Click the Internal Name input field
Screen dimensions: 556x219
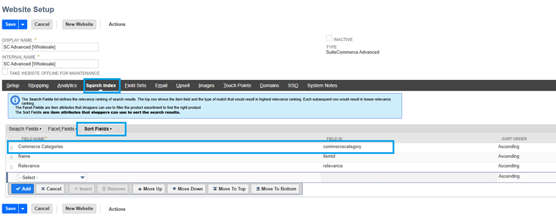50,64
